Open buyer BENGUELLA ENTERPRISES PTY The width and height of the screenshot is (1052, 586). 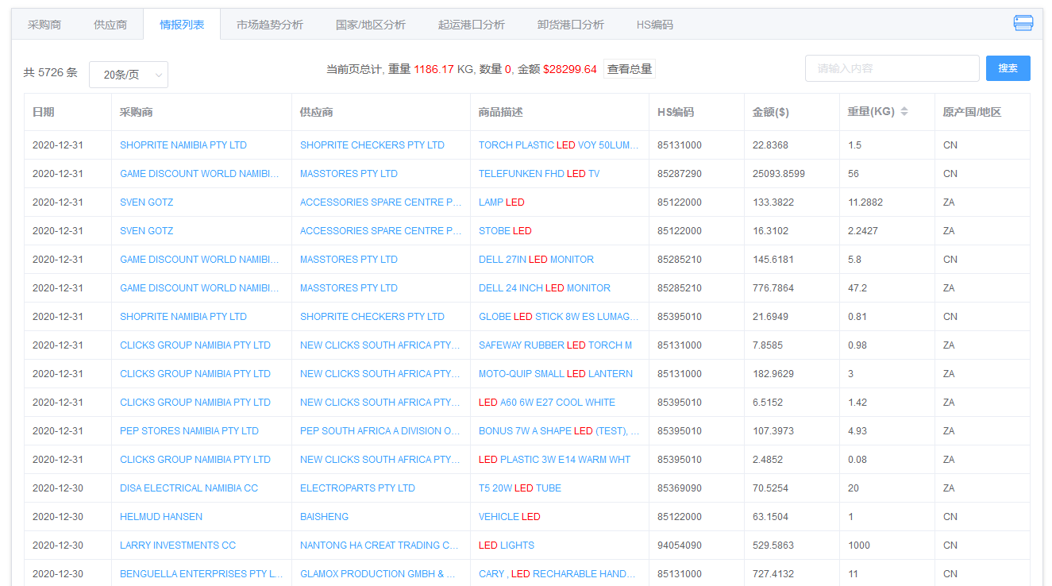(x=202, y=574)
